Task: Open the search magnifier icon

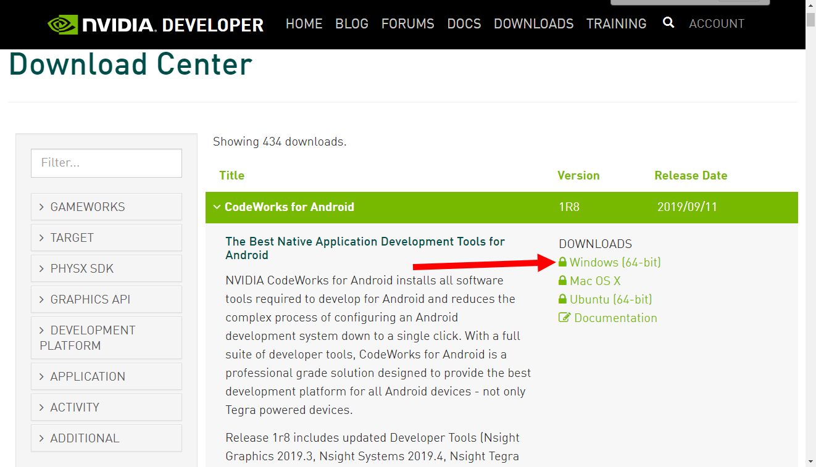Action: (668, 23)
